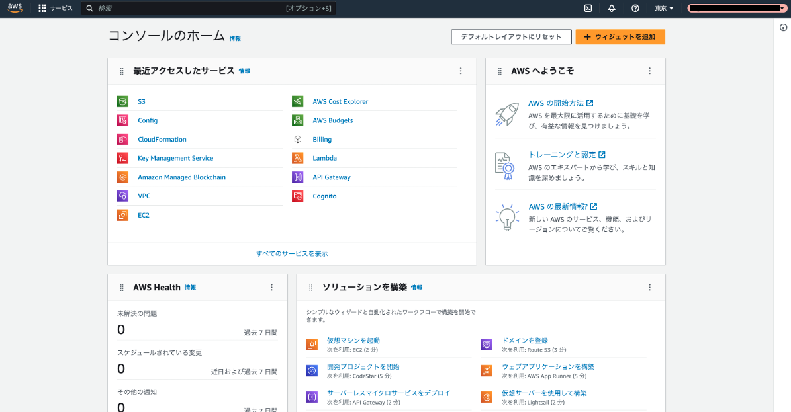791x412 pixels.
Task: Click the Cognito service icon
Action: (298, 196)
